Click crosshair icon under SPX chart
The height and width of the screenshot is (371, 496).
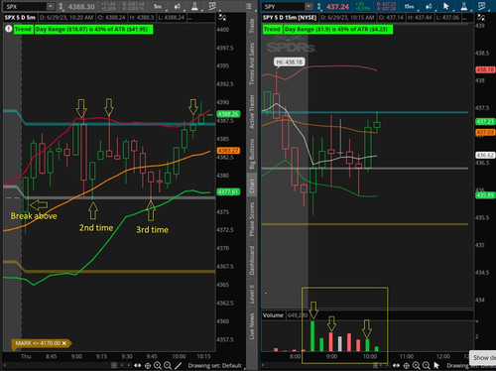[x=148, y=365]
